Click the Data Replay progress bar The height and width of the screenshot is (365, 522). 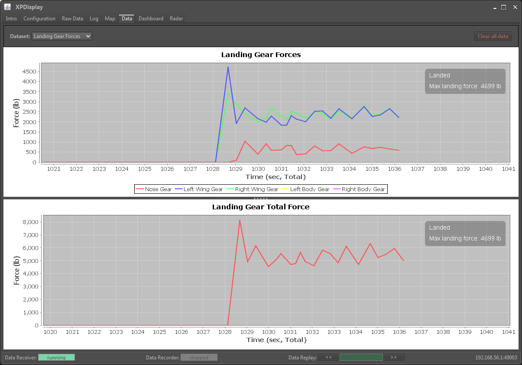tap(361, 357)
